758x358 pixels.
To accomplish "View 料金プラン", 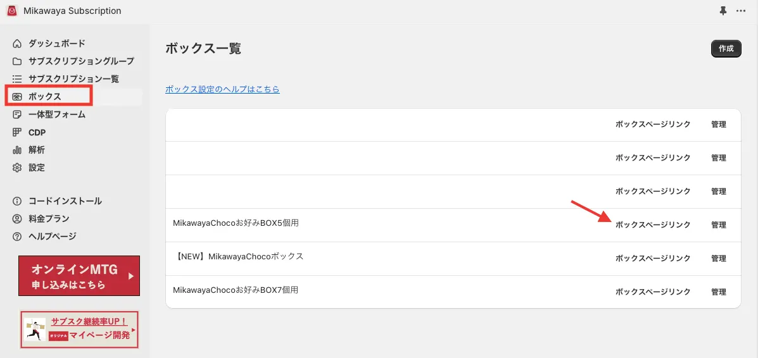I will (x=49, y=219).
